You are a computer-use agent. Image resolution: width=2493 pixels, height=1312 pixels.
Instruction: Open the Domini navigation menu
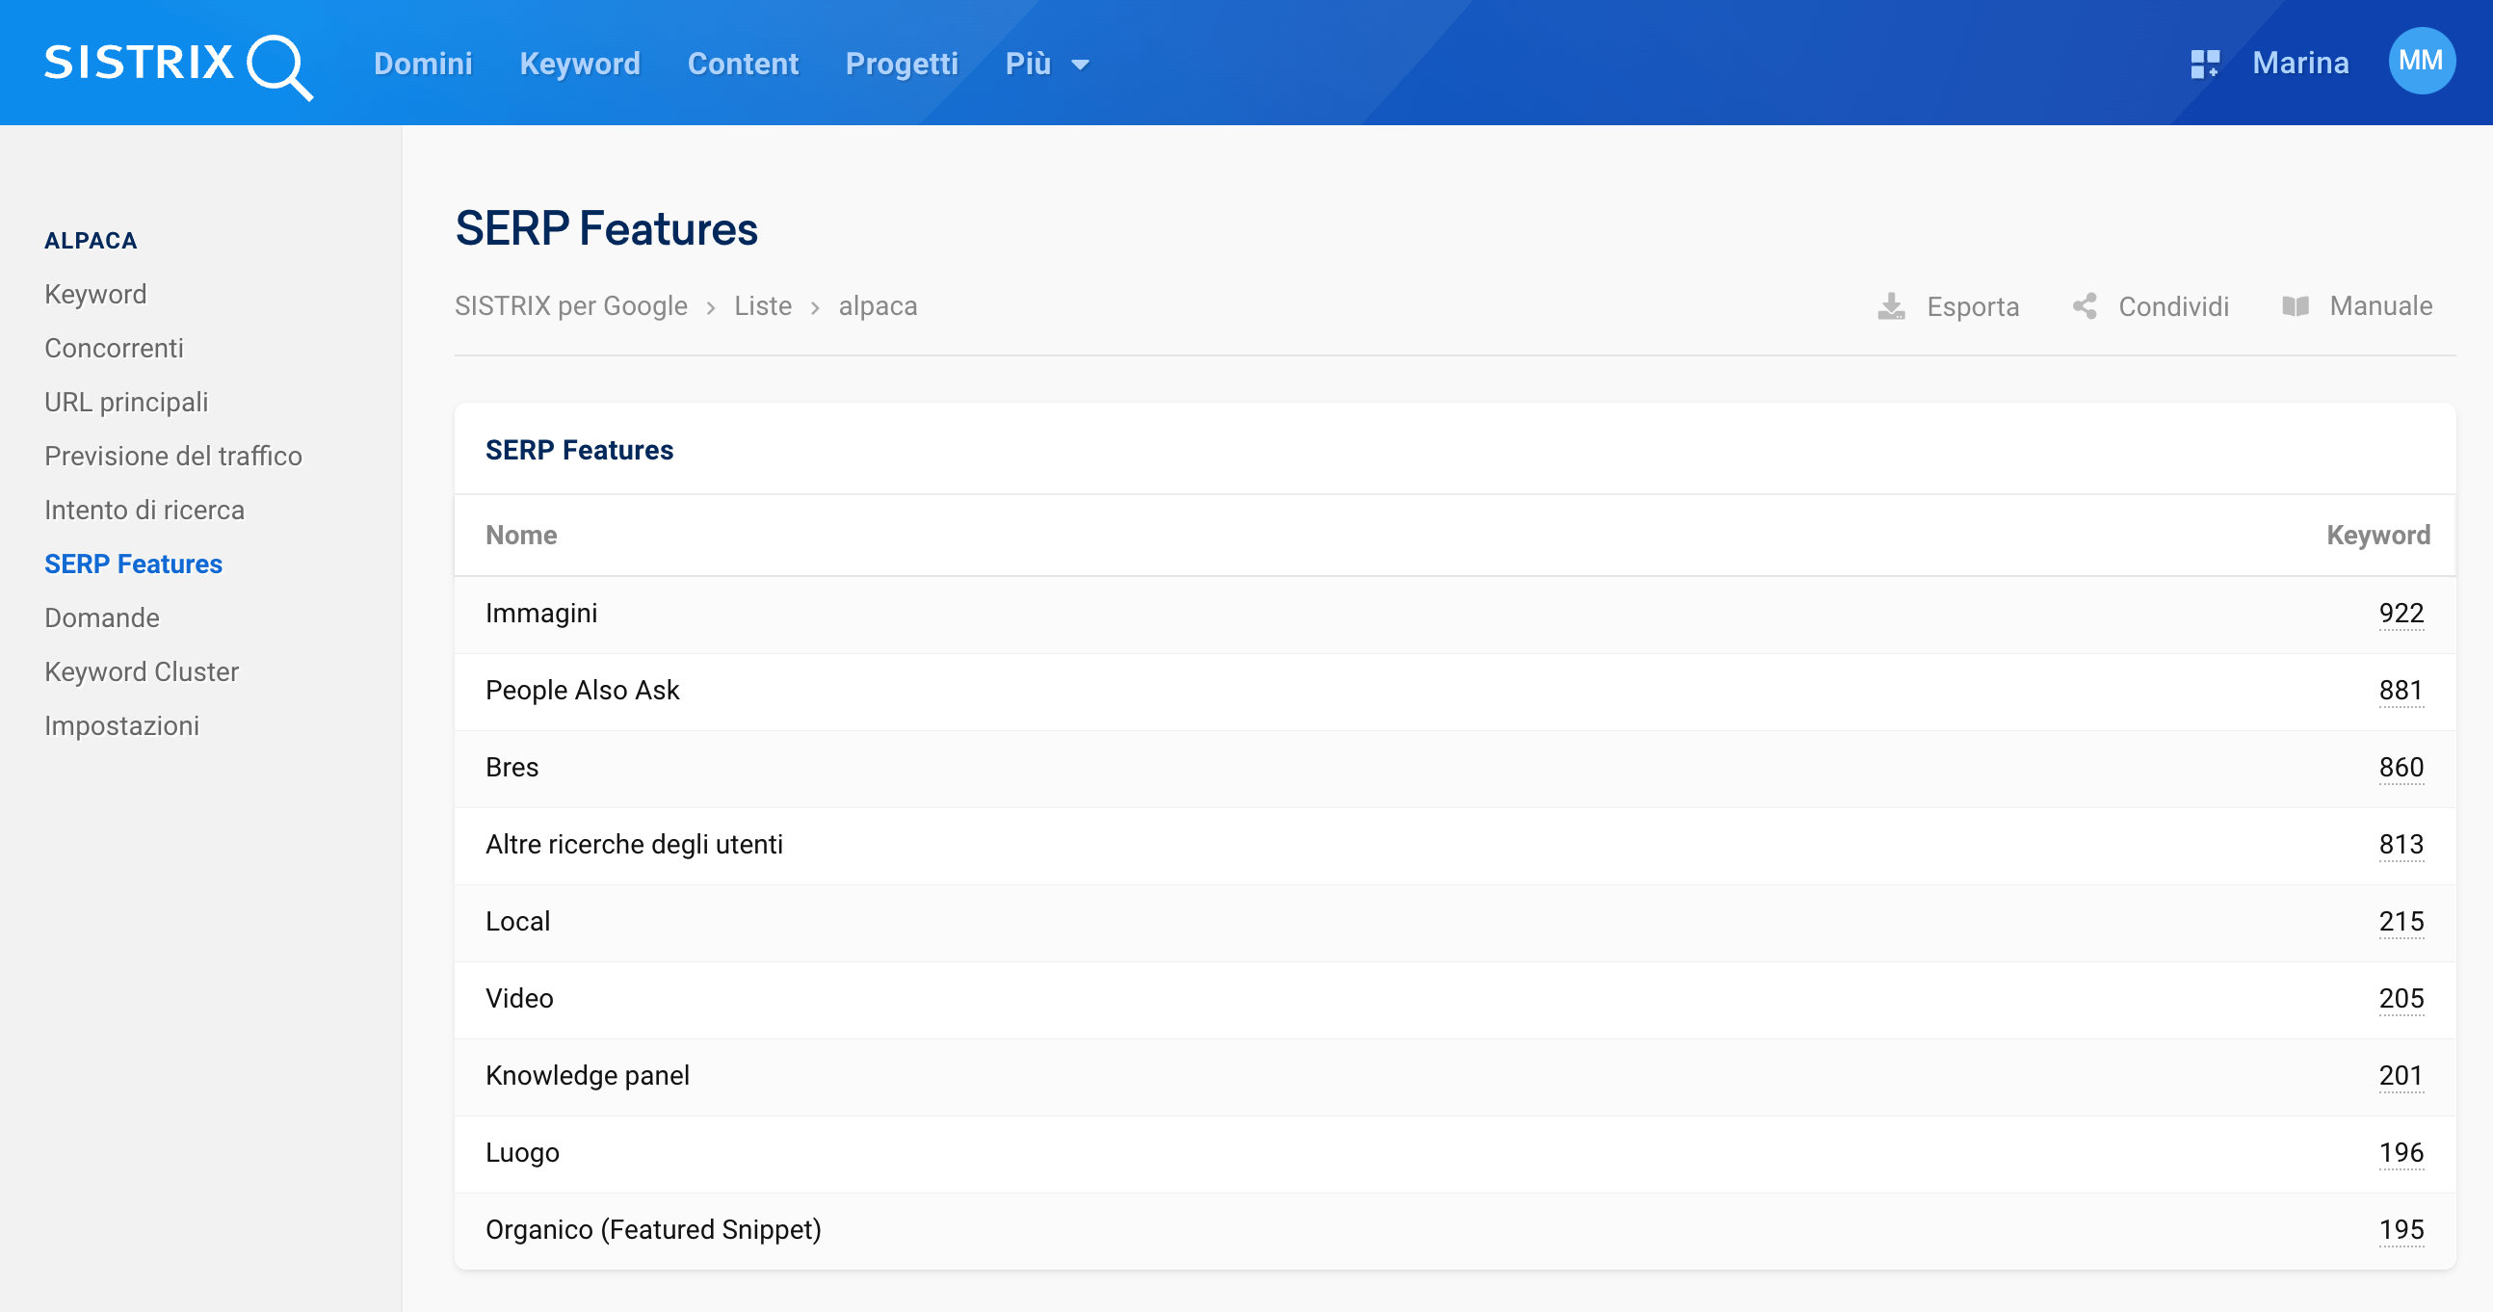pyautogui.click(x=423, y=64)
